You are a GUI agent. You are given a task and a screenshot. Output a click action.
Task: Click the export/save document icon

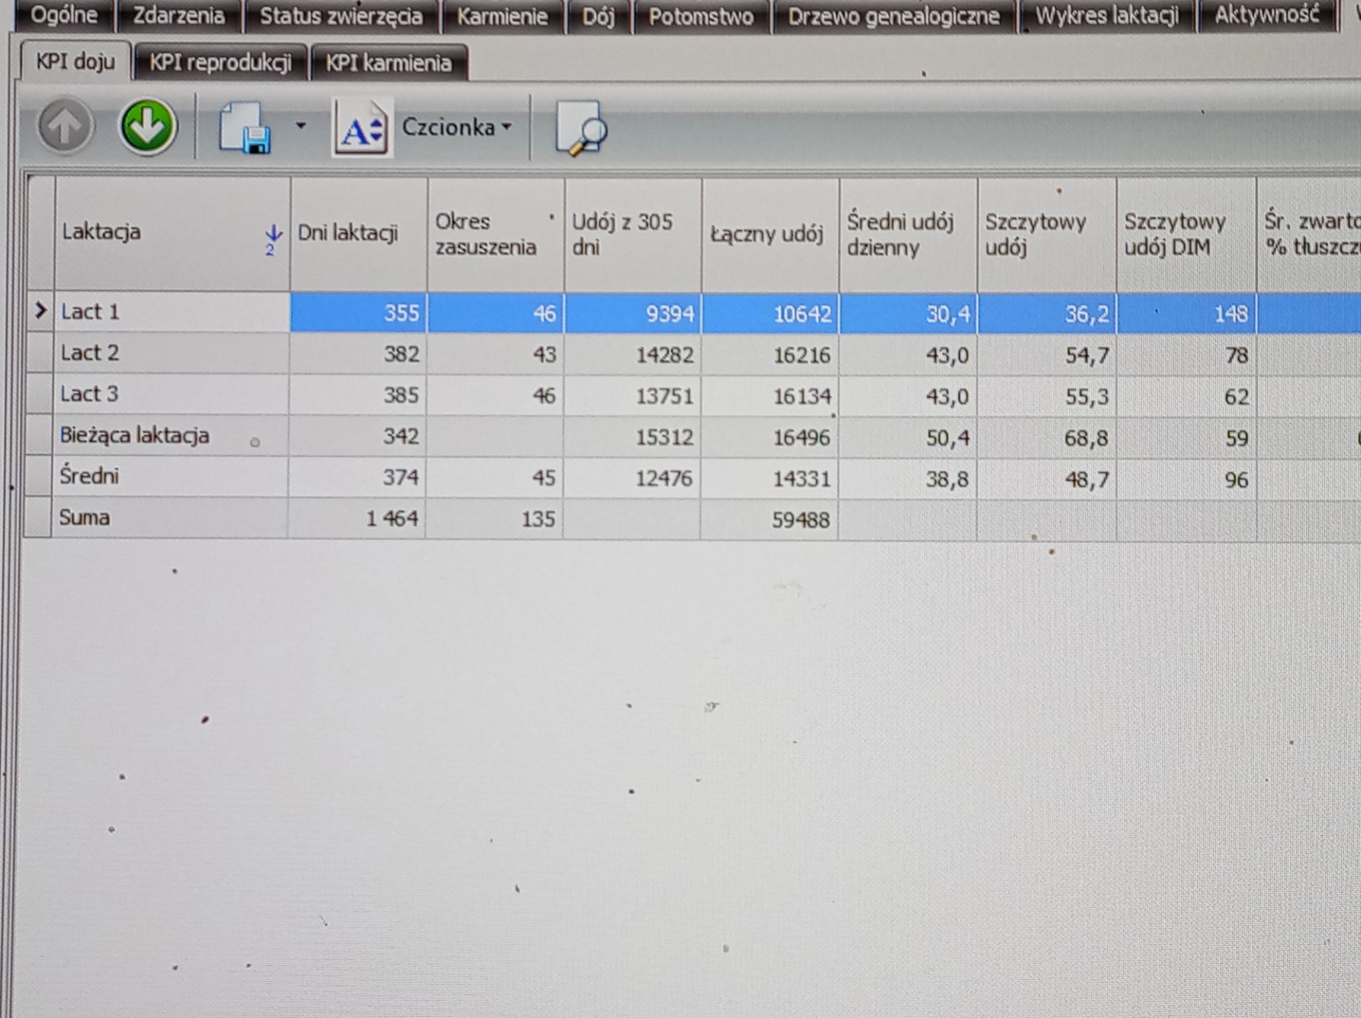pos(245,128)
